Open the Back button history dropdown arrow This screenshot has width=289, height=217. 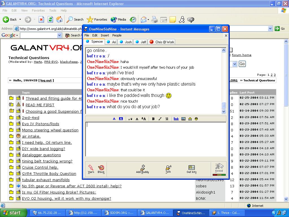pos(20,19)
